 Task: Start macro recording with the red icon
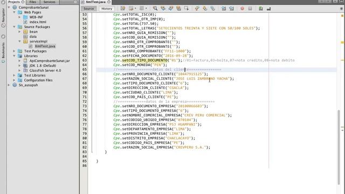click(242, 9)
